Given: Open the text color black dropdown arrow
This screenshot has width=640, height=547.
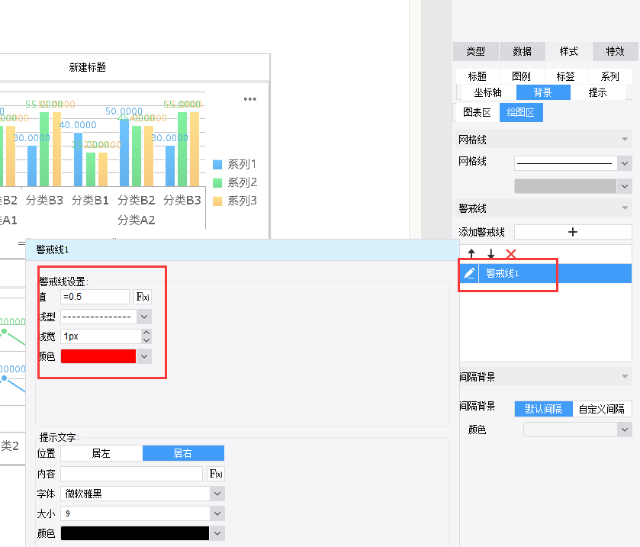Looking at the screenshot, I should click(x=217, y=533).
